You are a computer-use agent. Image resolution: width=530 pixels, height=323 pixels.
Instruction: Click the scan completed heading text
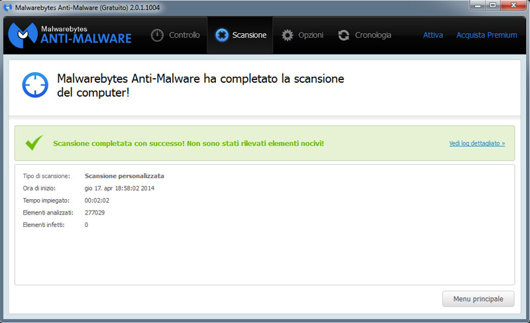pyautogui.click(x=201, y=85)
